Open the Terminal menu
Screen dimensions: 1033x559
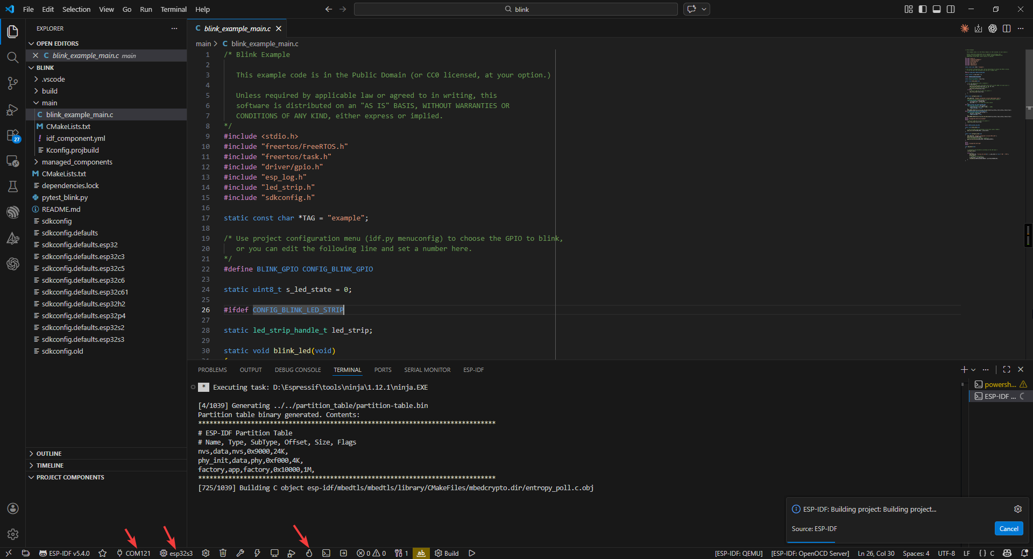(173, 9)
